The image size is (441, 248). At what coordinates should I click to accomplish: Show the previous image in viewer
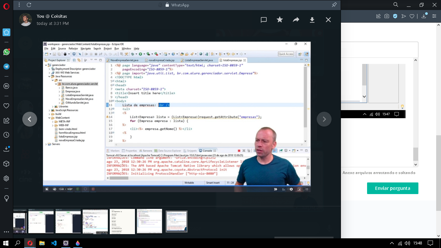[30, 119]
